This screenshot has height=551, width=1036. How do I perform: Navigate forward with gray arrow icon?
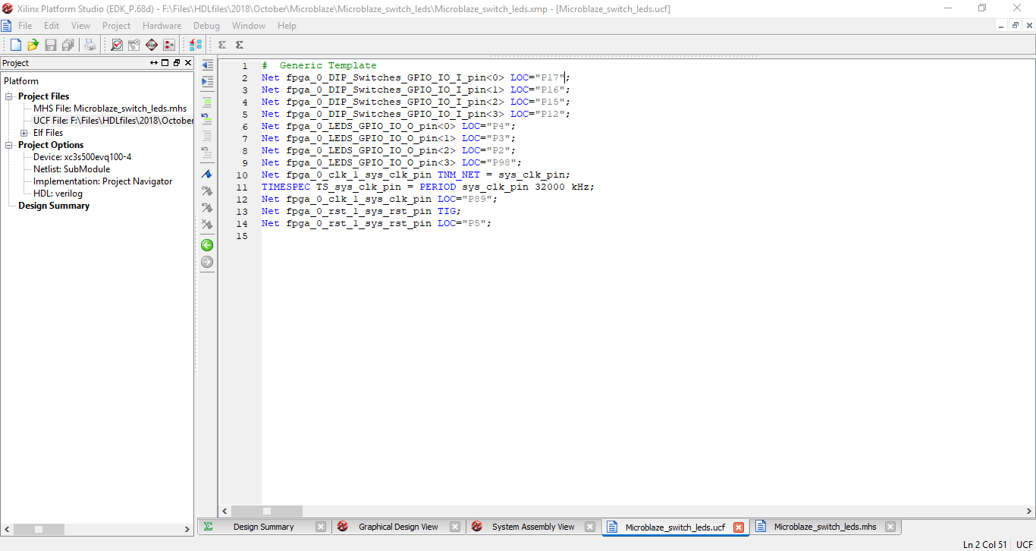(x=207, y=262)
